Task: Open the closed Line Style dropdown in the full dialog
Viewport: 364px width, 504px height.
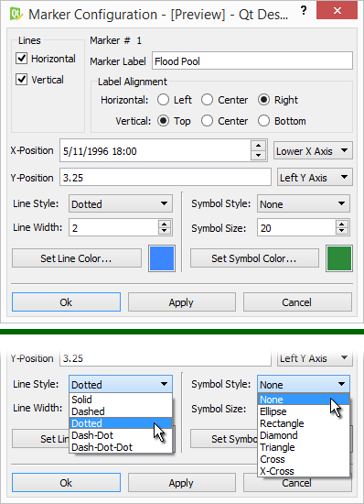Action: 121,203
